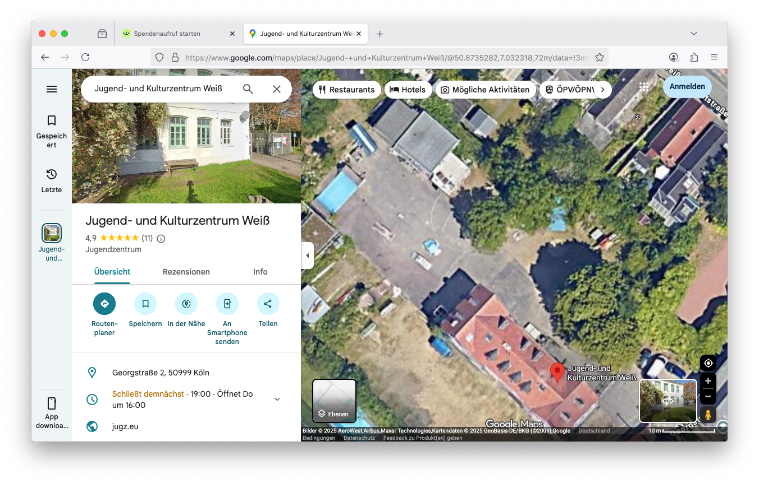Bookmark page with star icon
Screen dimensions: 759x483
(x=600, y=57)
